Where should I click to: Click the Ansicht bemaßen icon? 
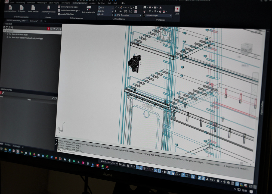(33, 8)
